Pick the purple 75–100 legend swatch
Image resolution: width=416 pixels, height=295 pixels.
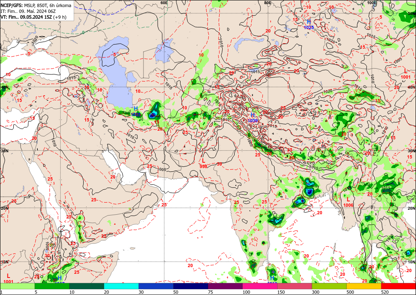(225, 286)
